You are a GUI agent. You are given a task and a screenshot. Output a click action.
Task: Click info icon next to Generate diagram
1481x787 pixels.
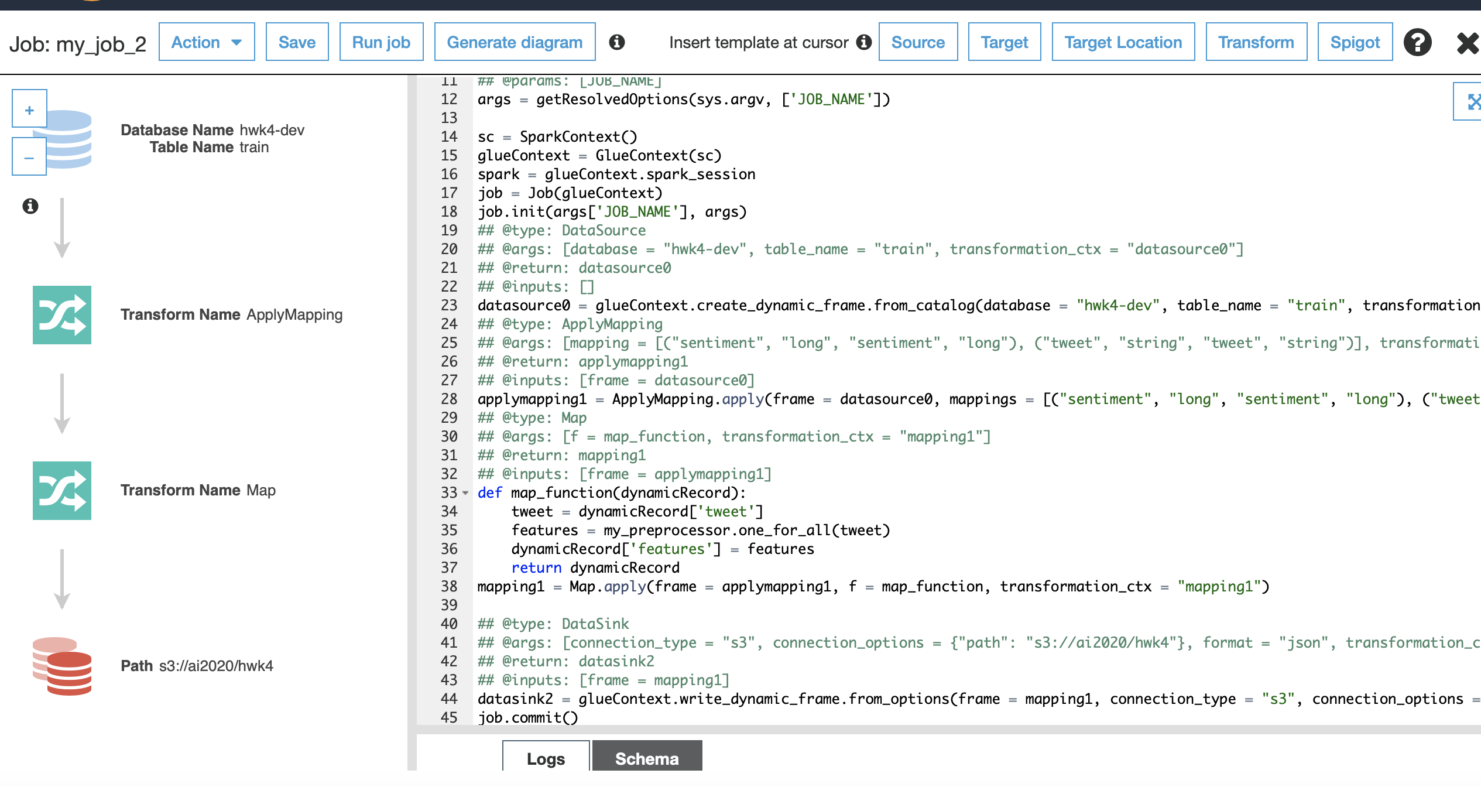pyautogui.click(x=616, y=42)
